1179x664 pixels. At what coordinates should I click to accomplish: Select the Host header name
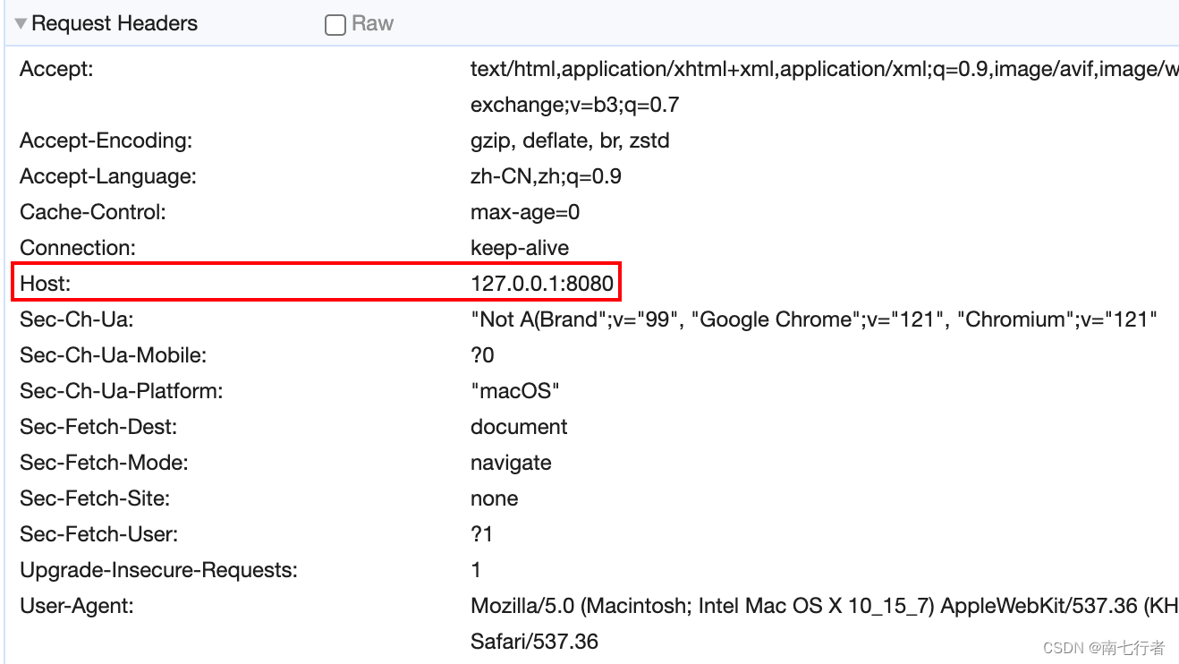(45, 284)
